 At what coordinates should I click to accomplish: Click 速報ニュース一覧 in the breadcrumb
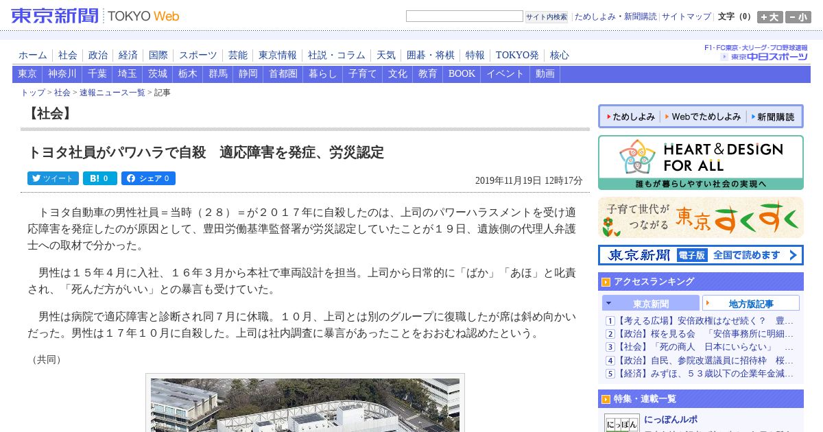112,93
